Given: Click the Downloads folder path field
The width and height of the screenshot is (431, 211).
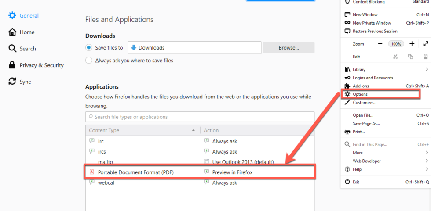Looking at the screenshot, I should tap(194, 48).
